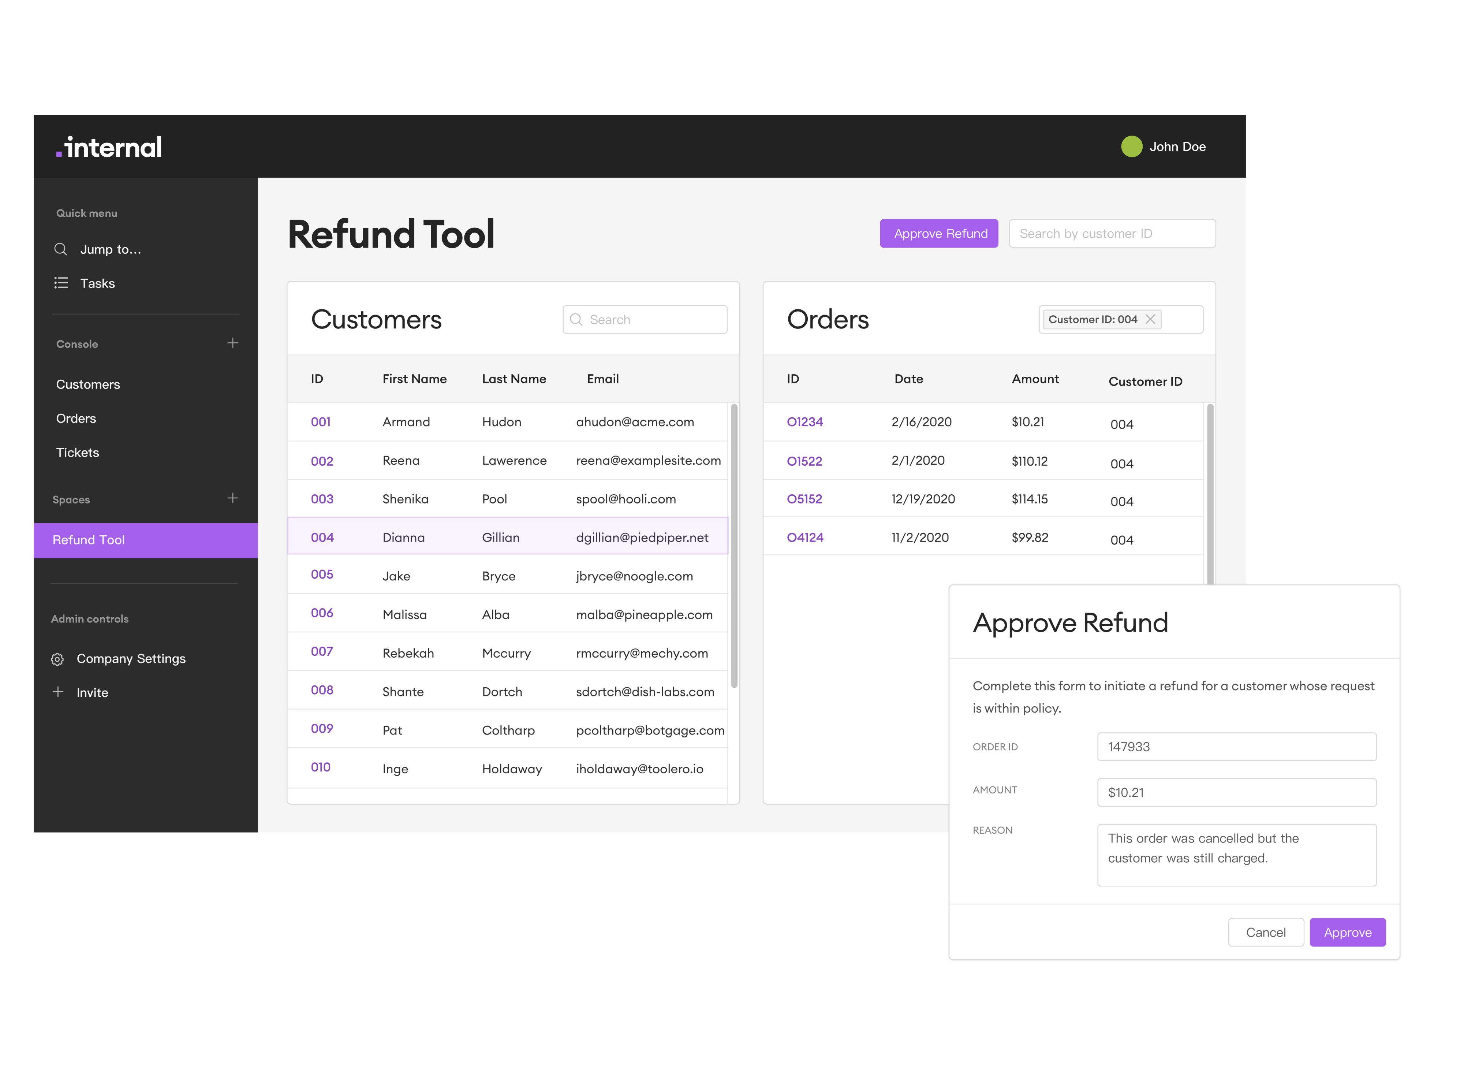
Task: Click the Amount field showing $10.21
Action: pos(1236,793)
